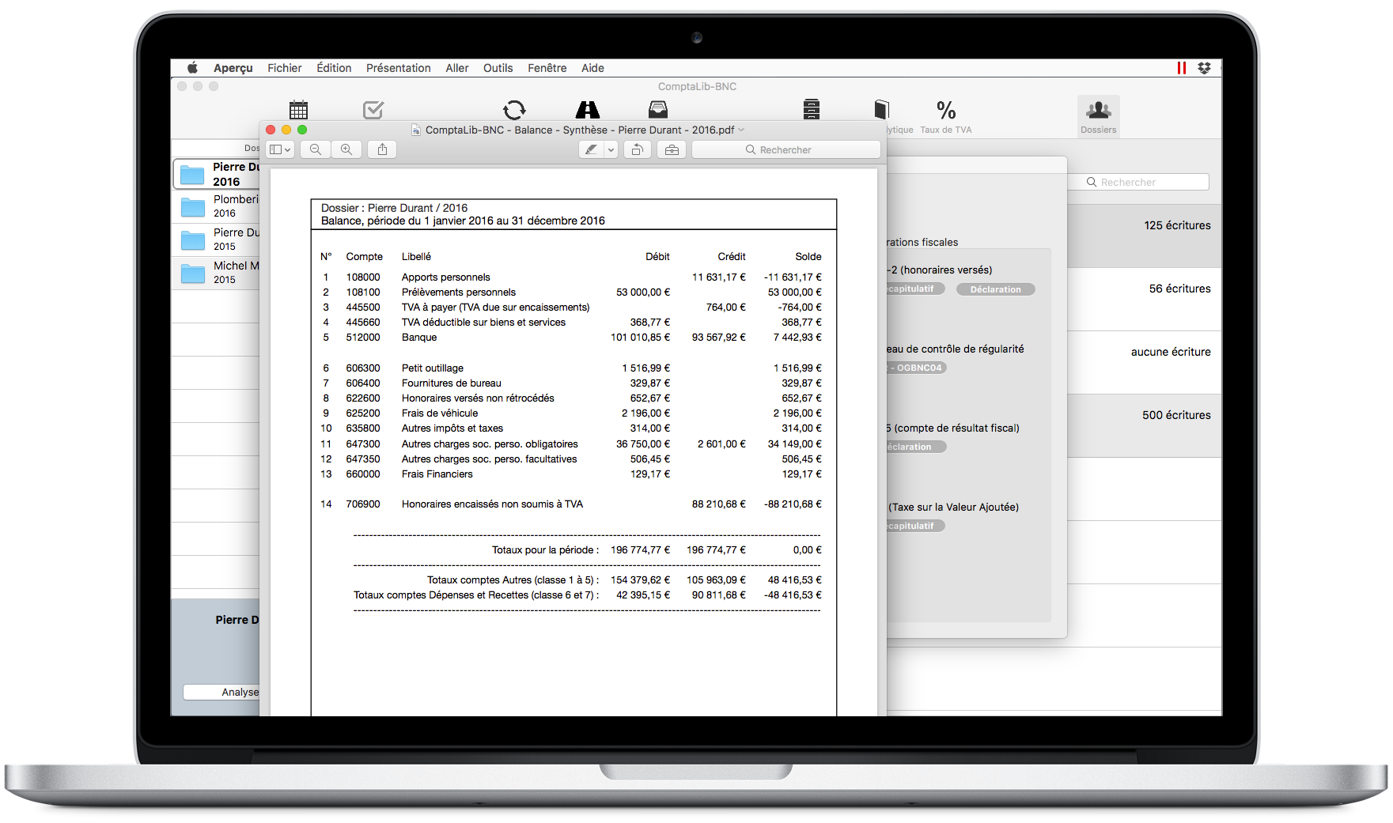The image size is (1393, 823).
Task: Select the Michel M 2015 folder
Action: 216,273
